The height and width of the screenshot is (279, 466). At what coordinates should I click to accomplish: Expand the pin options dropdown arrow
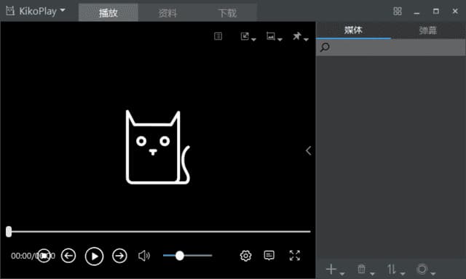306,39
